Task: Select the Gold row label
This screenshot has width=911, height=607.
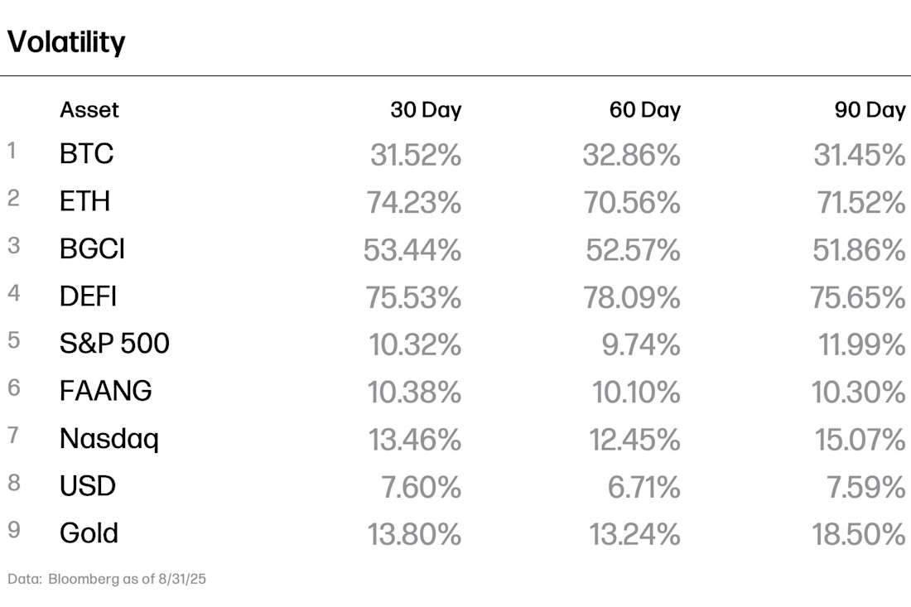Action: click(x=89, y=533)
